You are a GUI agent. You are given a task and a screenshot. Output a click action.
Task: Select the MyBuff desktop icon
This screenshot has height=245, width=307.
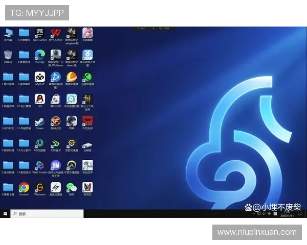tap(40, 77)
